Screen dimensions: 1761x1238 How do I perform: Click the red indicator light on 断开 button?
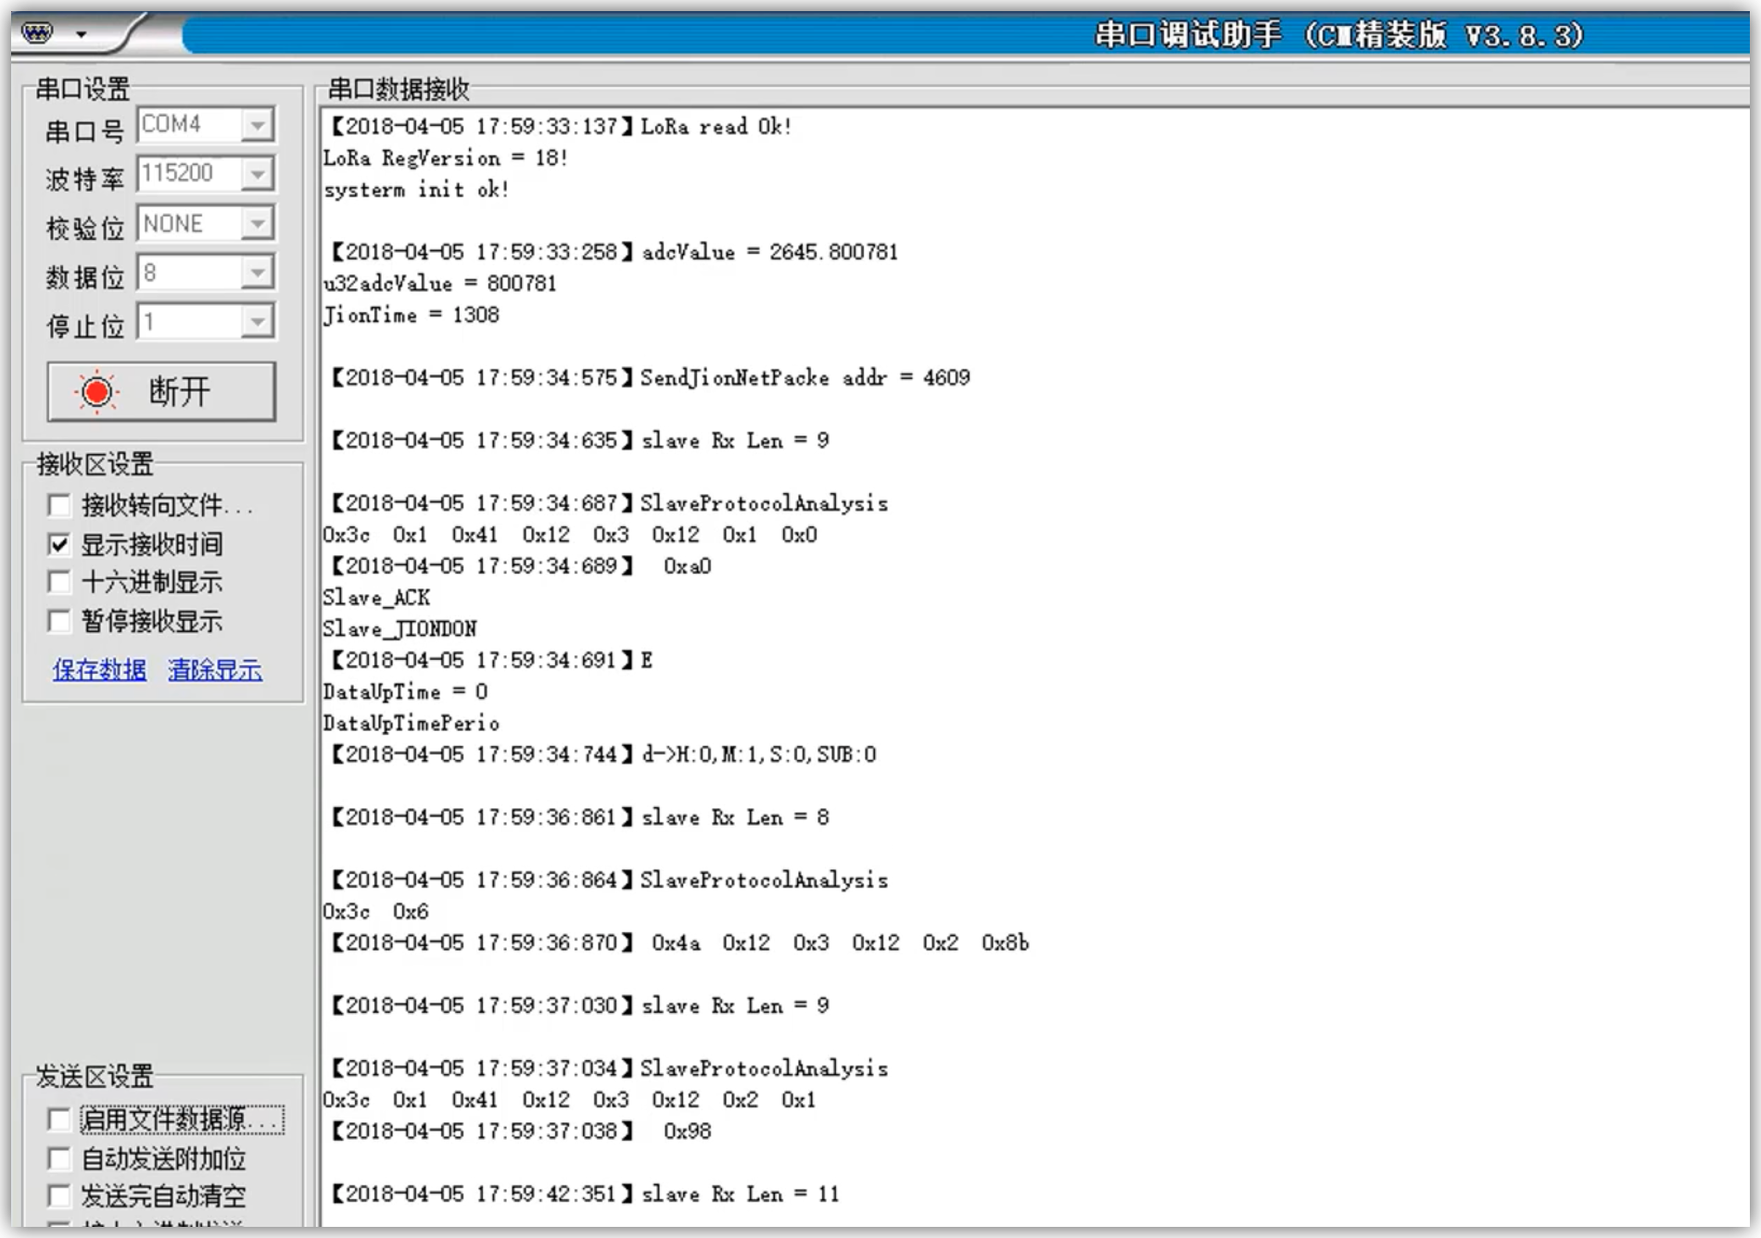[x=96, y=391]
